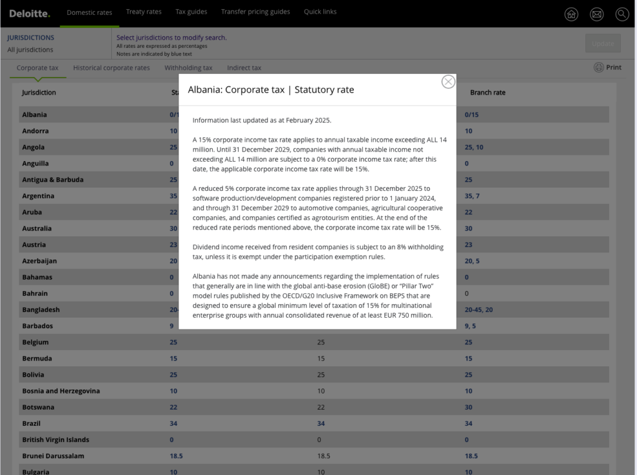Image resolution: width=637 pixels, height=475 pixels.
Task: Click Andorra in the jurisdiction list
Action: coord(35,131)
